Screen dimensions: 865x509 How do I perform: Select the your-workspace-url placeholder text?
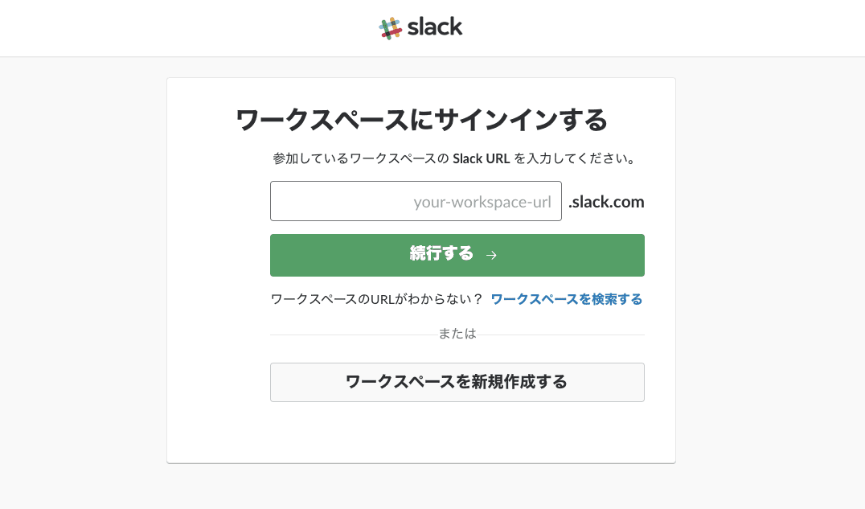pos(483,201)
